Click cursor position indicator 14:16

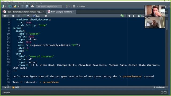[x=6, y=87]
